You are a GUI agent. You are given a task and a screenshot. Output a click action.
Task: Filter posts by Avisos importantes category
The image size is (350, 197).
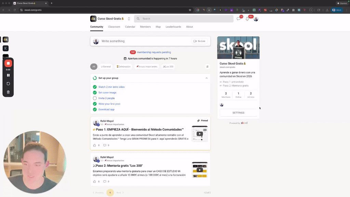tap(147, 67)
